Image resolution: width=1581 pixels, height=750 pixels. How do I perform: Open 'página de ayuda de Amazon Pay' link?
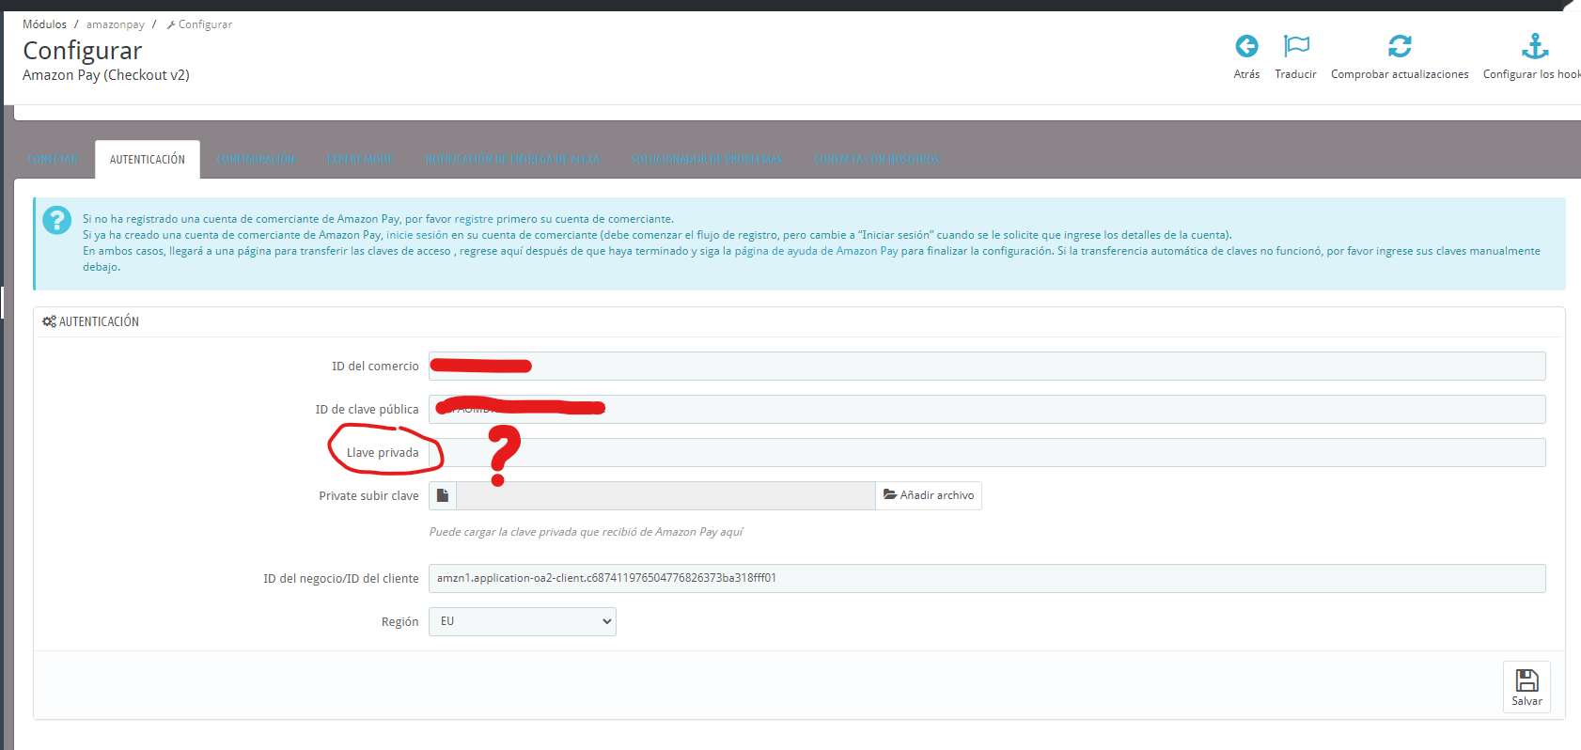[x=816, y=251]
